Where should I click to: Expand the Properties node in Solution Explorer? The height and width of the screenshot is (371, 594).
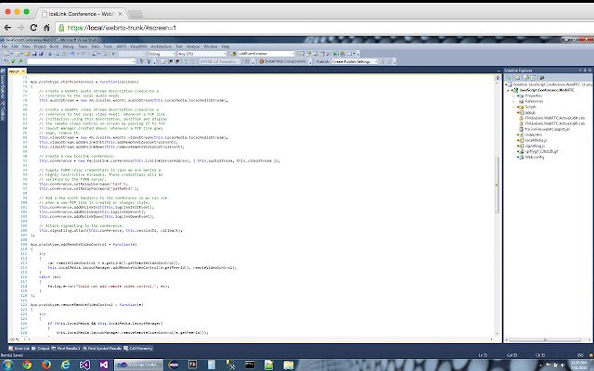point(511,96)
